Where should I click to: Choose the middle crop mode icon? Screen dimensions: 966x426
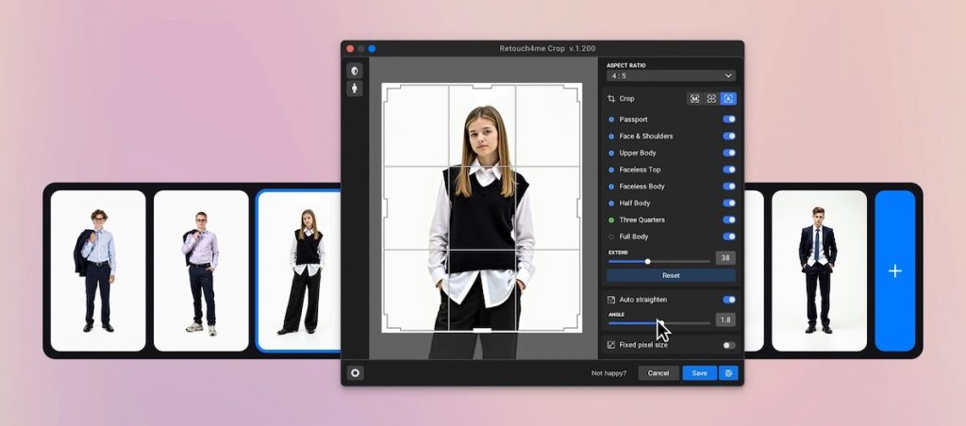pyautogui.click(x=711, y=99)
